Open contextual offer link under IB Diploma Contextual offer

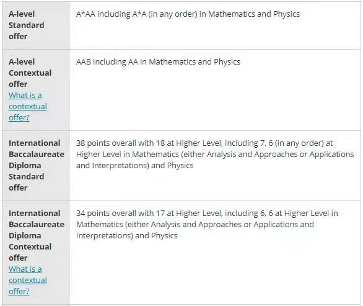(x=28, y=281)
